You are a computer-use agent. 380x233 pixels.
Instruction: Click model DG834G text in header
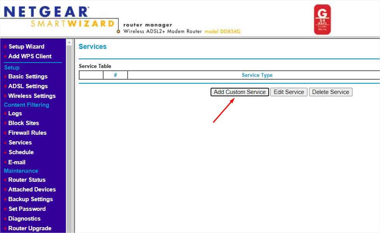click(x=222, y=31)
